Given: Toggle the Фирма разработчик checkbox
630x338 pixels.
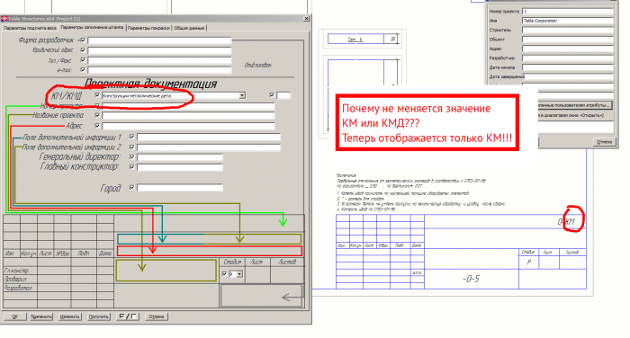Looking at the screenshot, I should tap(83, 40).
